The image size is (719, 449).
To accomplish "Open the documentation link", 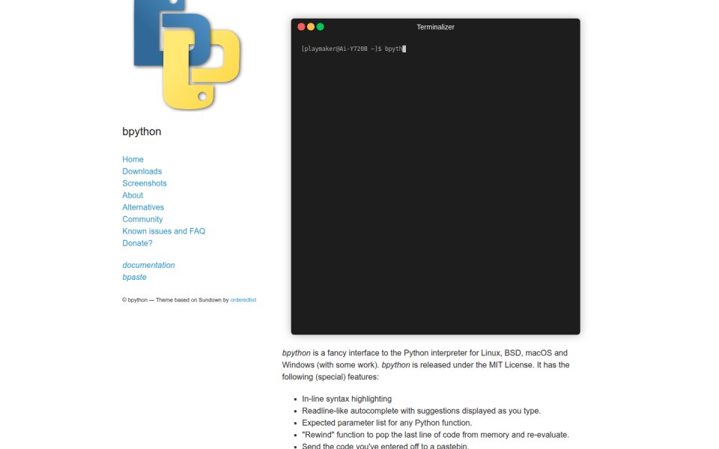I will 148,265.
